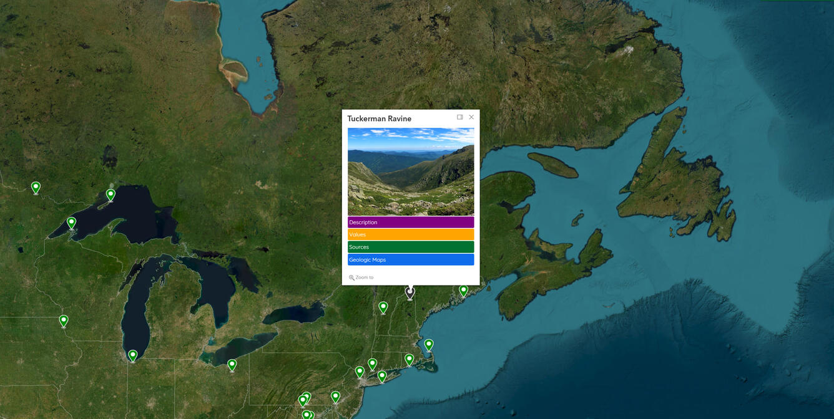
Task: Click the Tuckerman Ravine photo
Action: pos(411,171)
